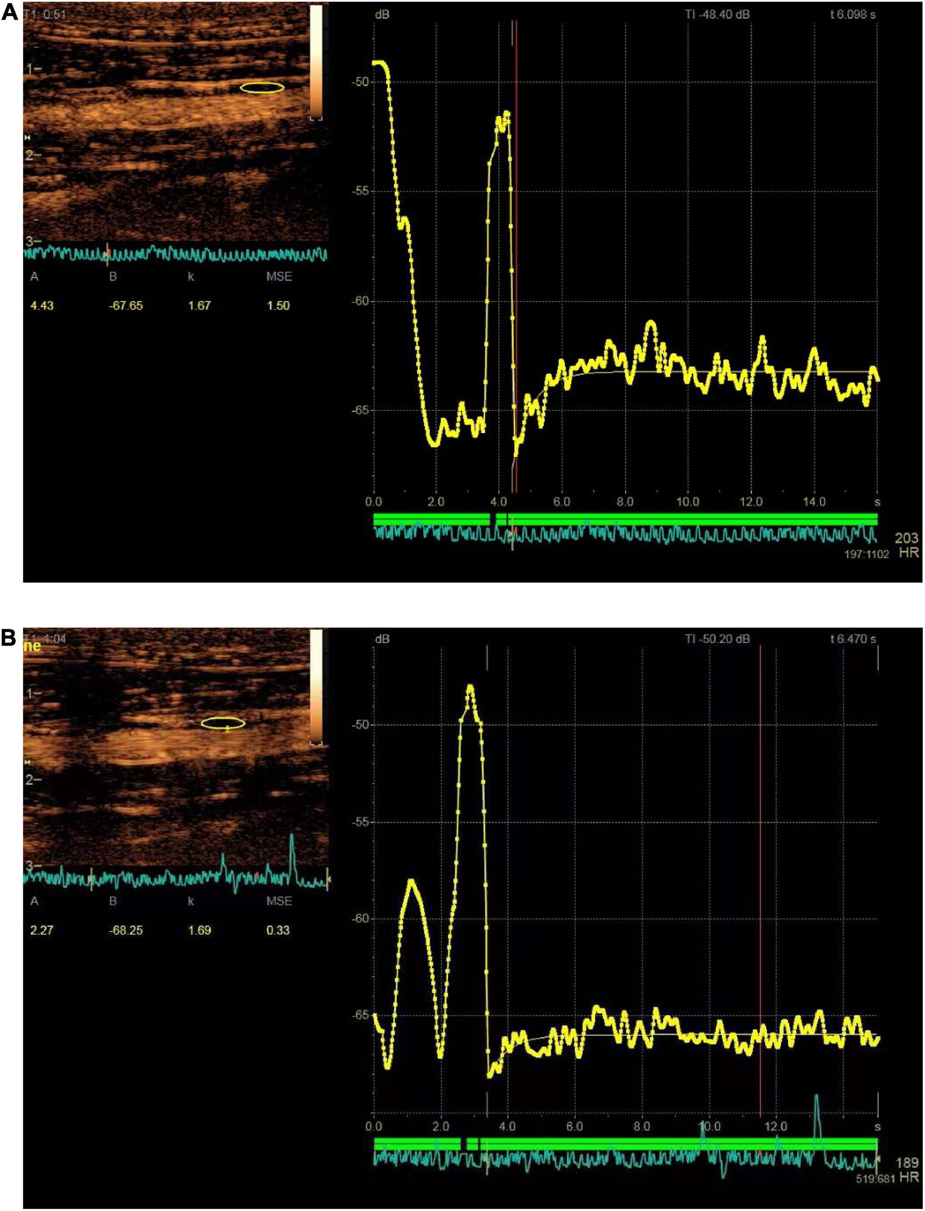
Task: Select the A value 2.27
Action: (x=42, y=930)
